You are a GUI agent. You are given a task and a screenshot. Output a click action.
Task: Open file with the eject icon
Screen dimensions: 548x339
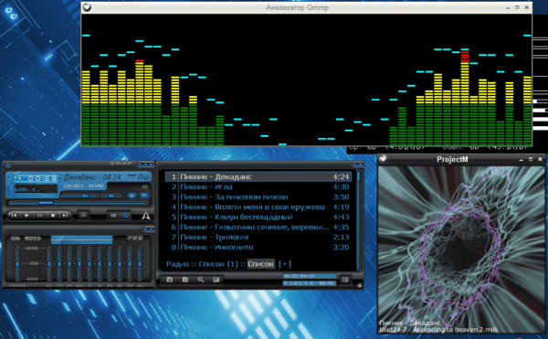coord(83,215)
